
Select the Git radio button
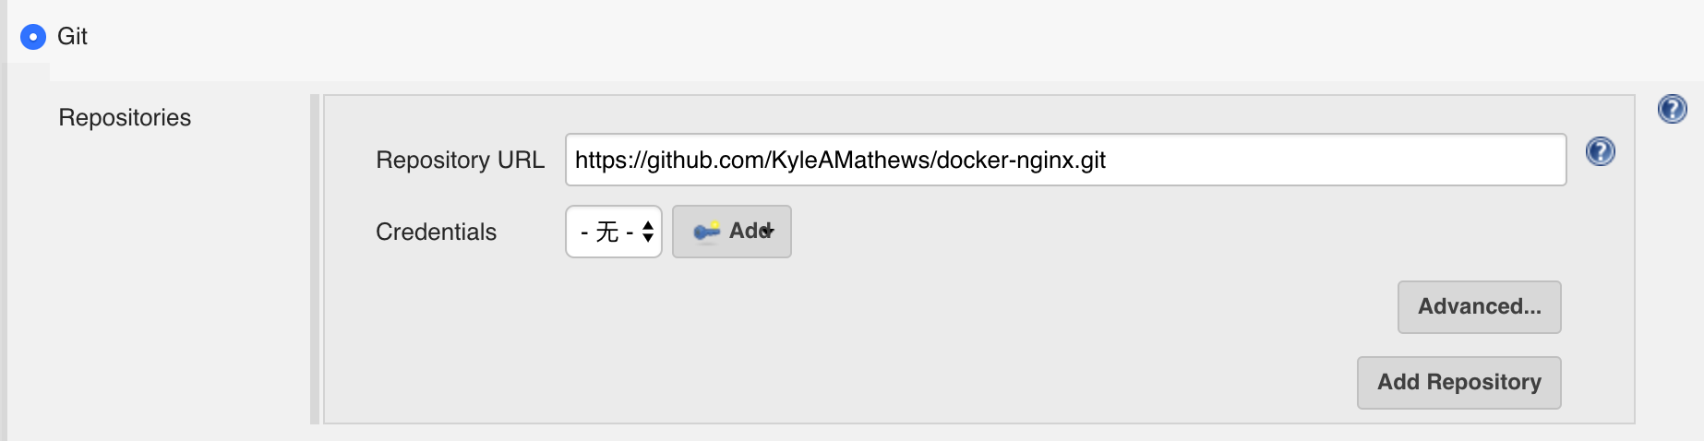33,37
